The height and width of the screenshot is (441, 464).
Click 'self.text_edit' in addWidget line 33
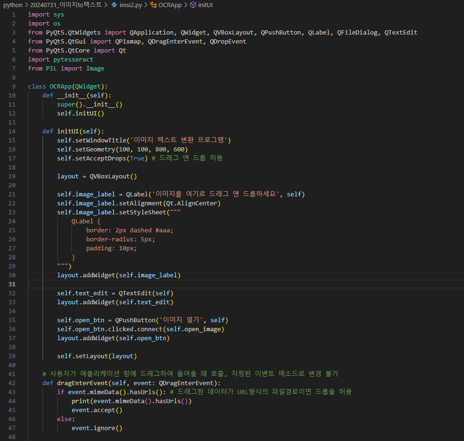pos(144,302)
